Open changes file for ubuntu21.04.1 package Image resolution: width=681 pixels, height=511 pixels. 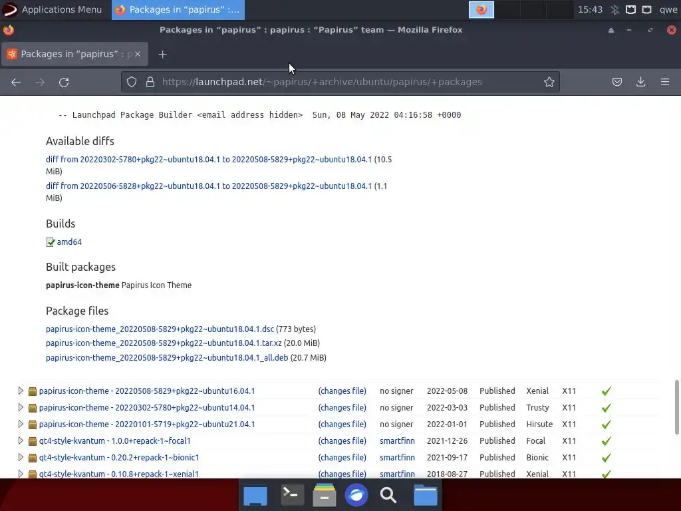(x=342, y=424)
